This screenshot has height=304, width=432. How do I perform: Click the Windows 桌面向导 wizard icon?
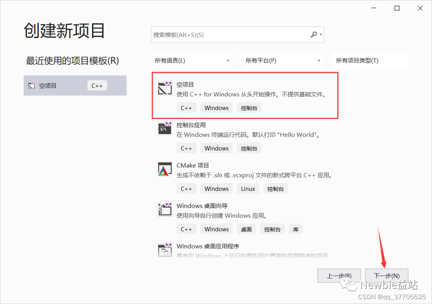click(x=165, y=209)
